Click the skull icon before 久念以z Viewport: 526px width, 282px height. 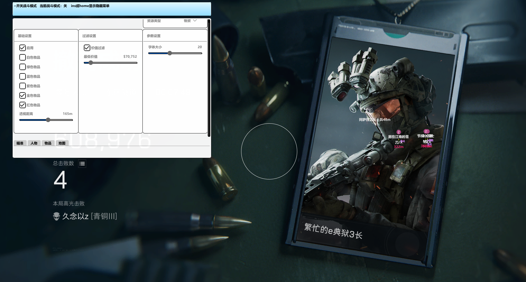coord(57,216)
